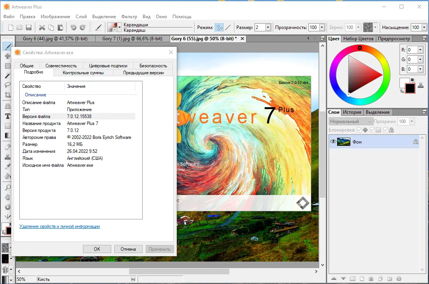Open the Фильтр menu
The height and width of the screenshot is (284, 429).
tap(129, 17)
